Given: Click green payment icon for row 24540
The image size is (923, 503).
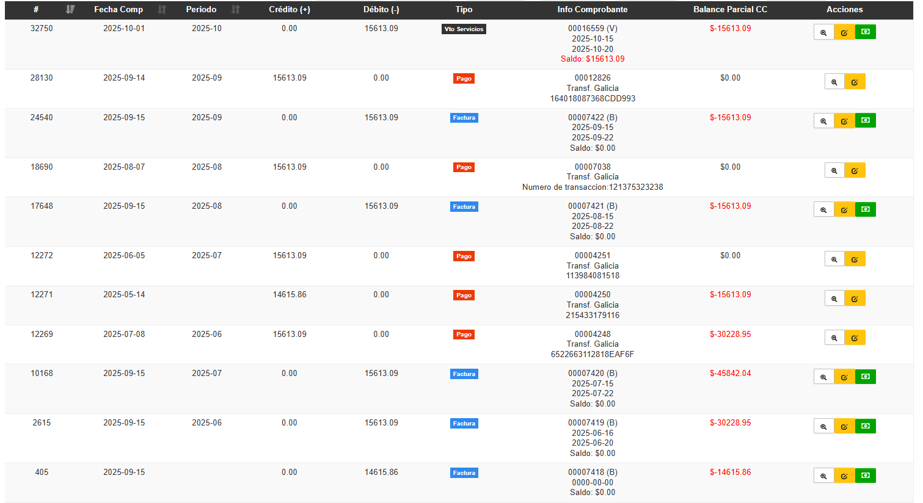Looking at the screenshot, I should [865, 121].
